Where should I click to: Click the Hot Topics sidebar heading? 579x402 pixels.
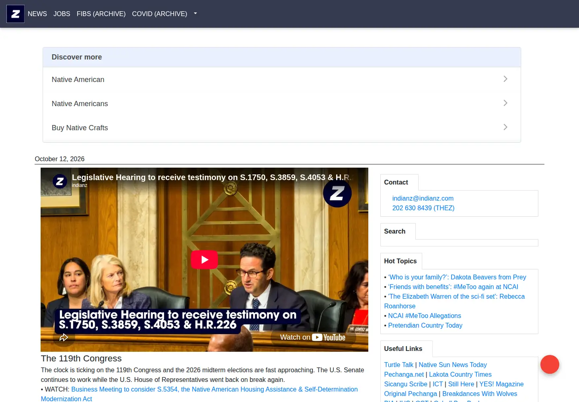[x=400, y=261]
